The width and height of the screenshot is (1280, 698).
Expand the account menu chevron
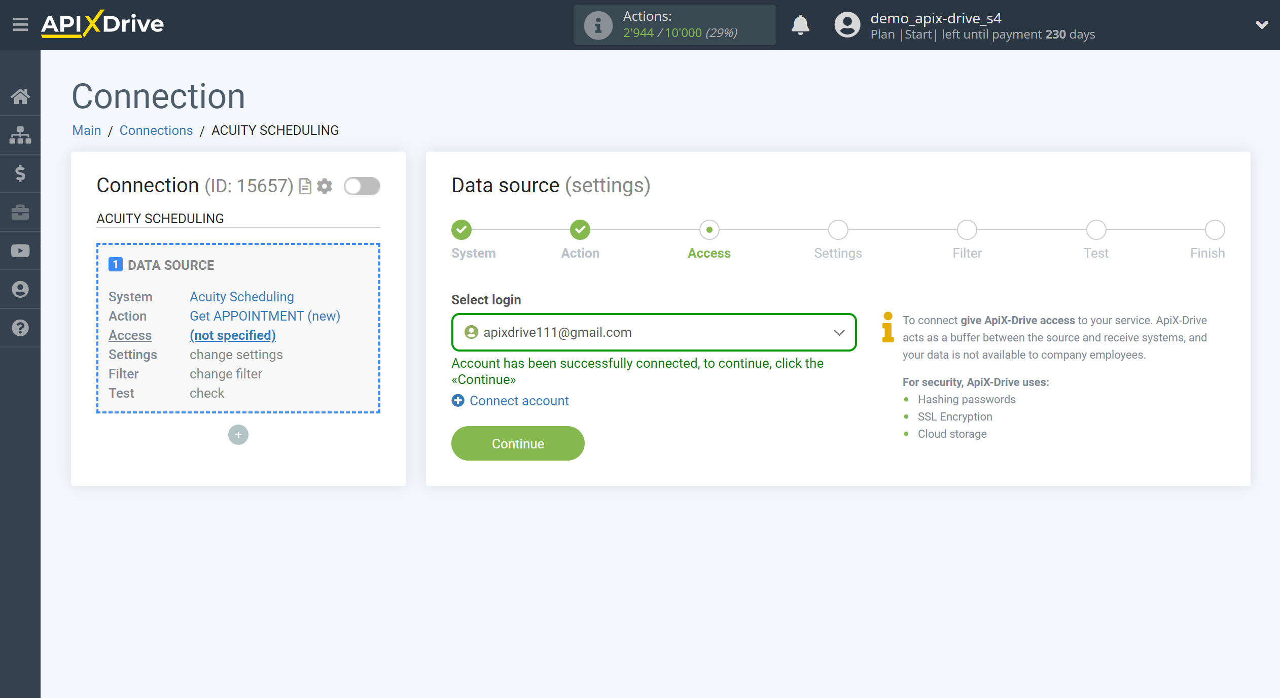1262,24
